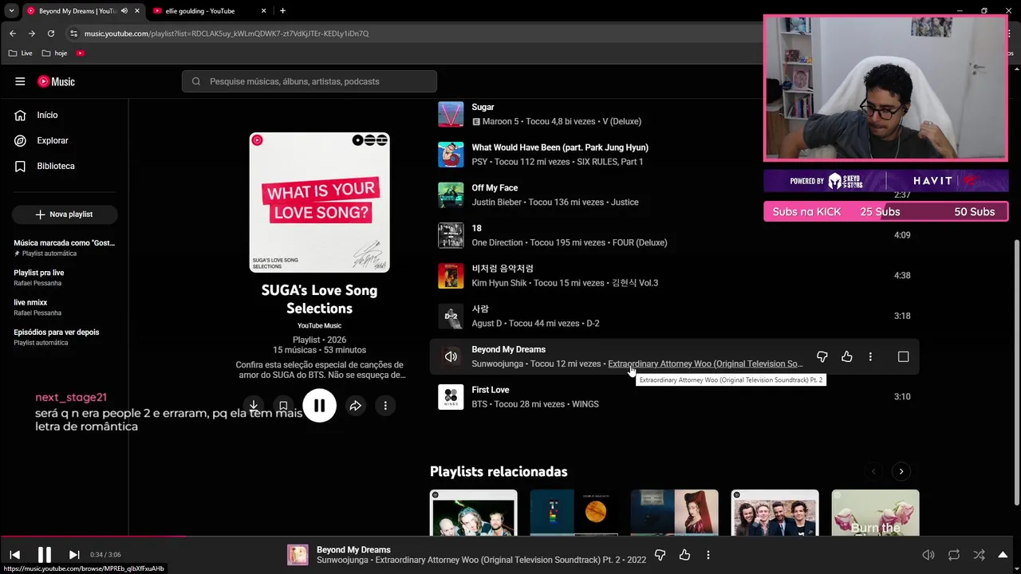Pause playback in player bar
1021x574 pixels.
(45, 555)
